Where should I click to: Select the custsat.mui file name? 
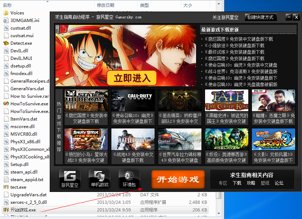22,36
